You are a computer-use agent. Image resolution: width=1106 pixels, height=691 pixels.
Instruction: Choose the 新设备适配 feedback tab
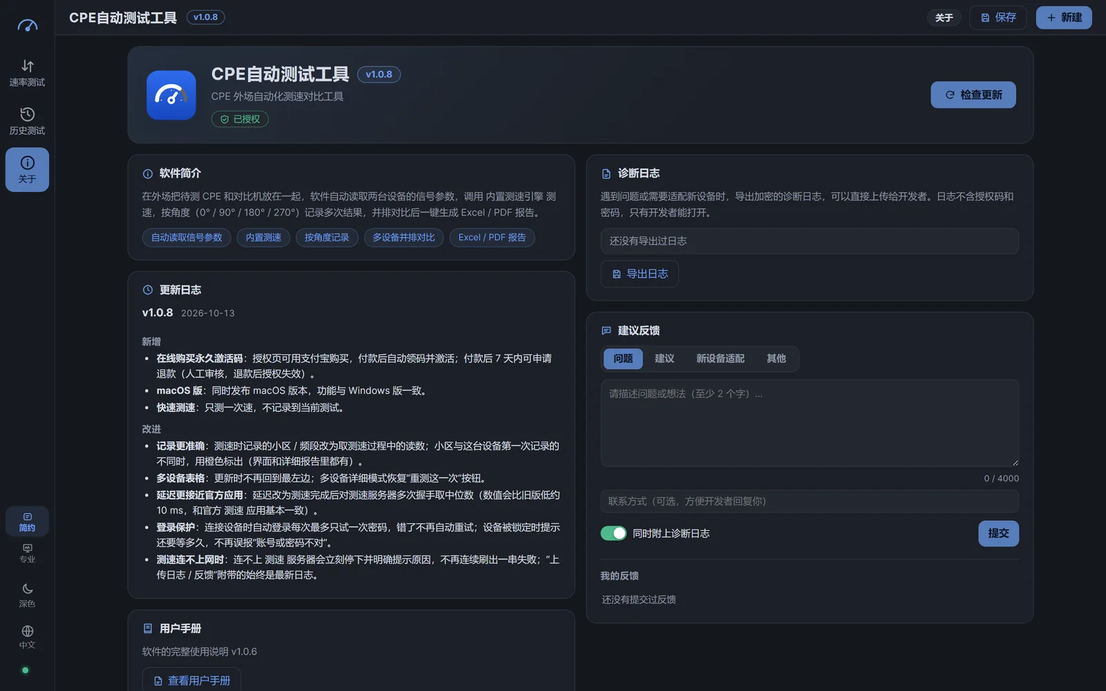tap(720, 359)
